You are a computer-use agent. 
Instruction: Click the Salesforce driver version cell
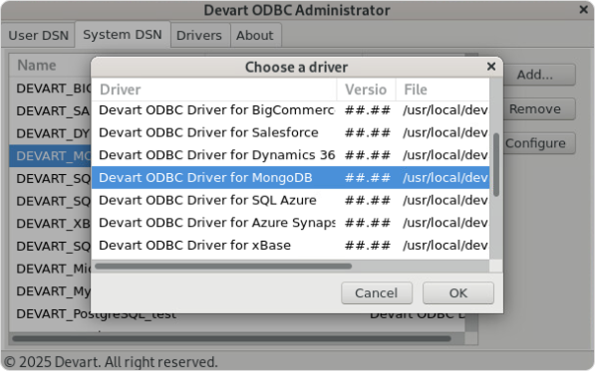coord(367,132)
